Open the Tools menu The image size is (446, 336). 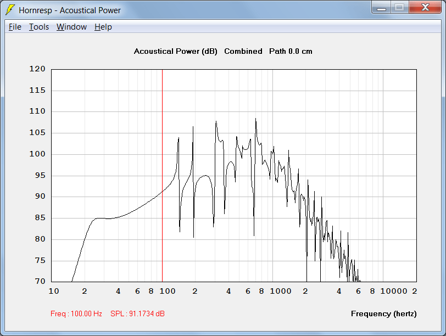[x=39, y=27]
